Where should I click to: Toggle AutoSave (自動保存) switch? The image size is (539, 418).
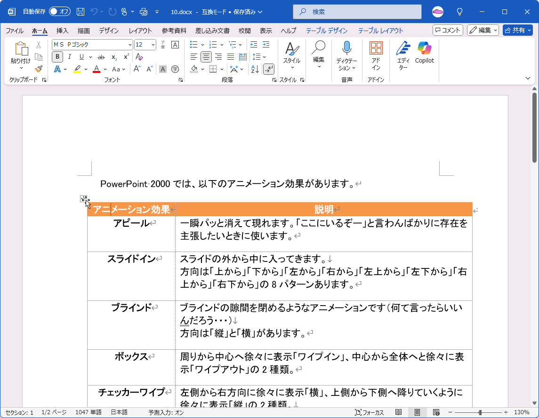click(x=59, y=12)
